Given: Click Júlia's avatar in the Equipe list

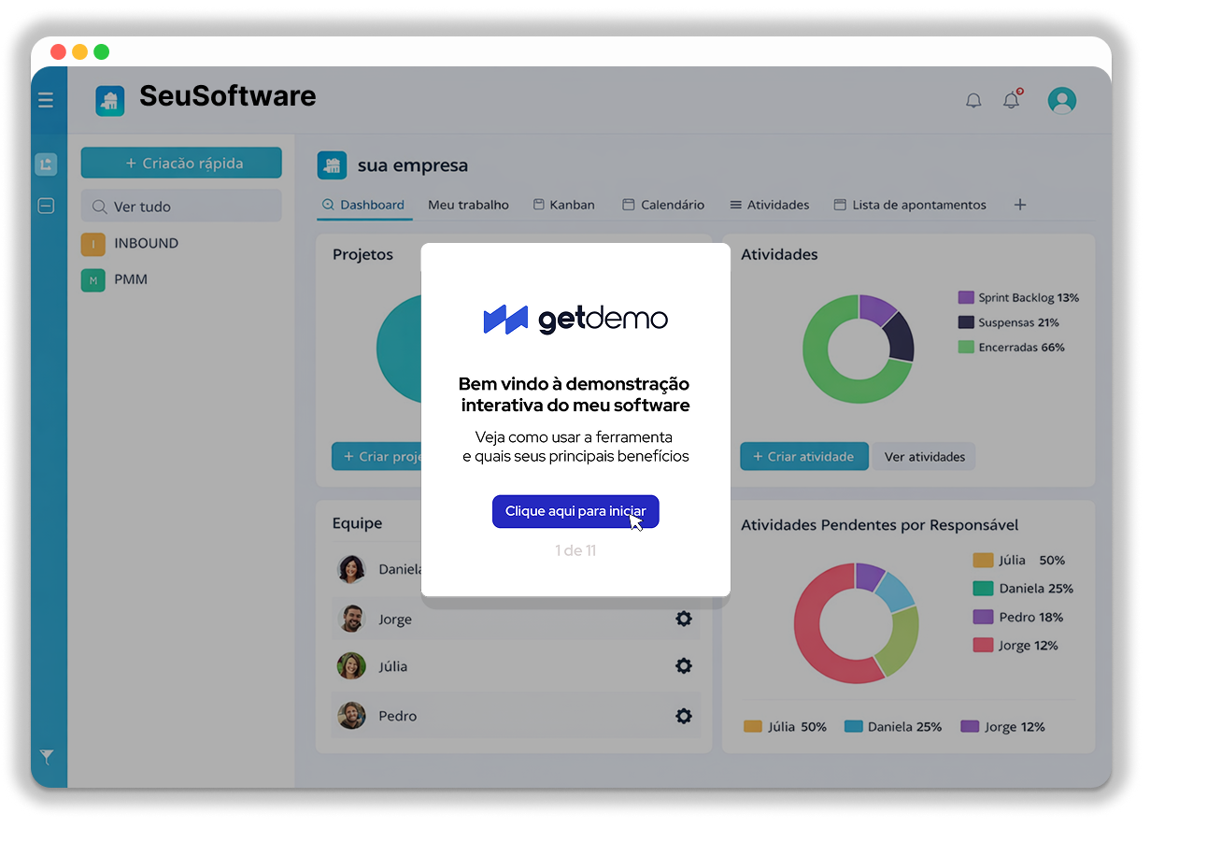Looking at the screenshot, I should tap(351, 666).
